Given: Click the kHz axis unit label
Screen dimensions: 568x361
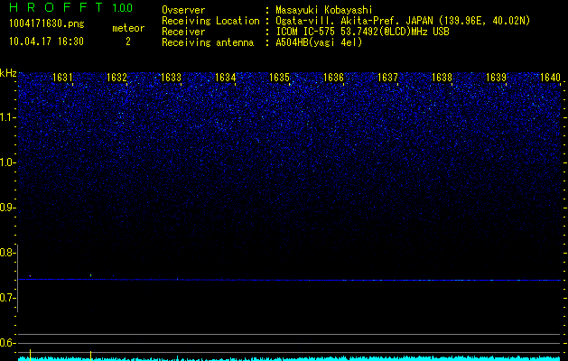Looking at the screenshot, I should tap(8, 73).
